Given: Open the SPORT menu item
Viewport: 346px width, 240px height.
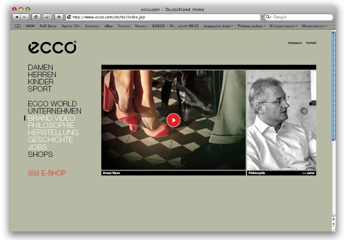Looking at the screenshot, I should tap(40, 89).
